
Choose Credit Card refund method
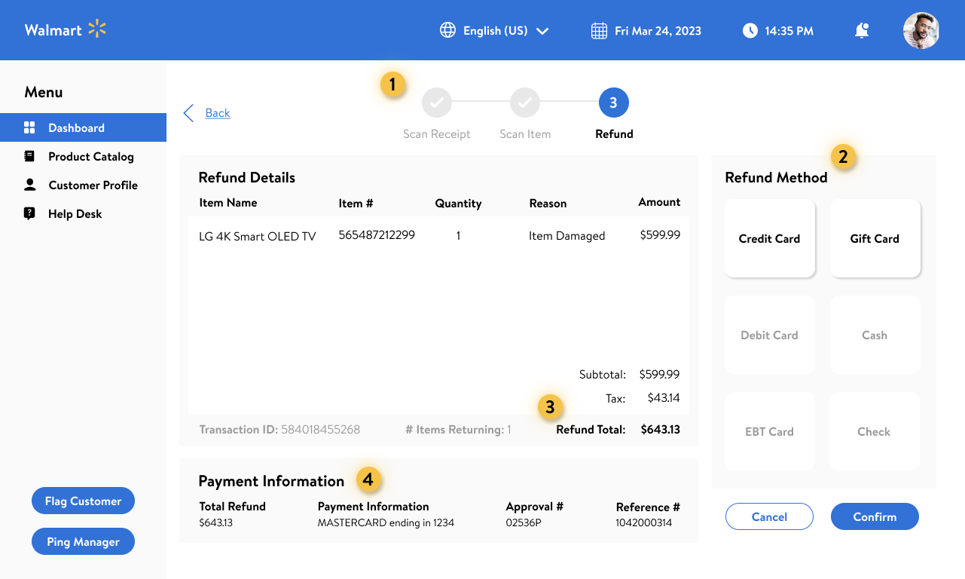tap(769, 238)
